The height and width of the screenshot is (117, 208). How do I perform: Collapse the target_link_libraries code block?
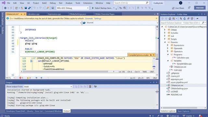tap(19, 38)
